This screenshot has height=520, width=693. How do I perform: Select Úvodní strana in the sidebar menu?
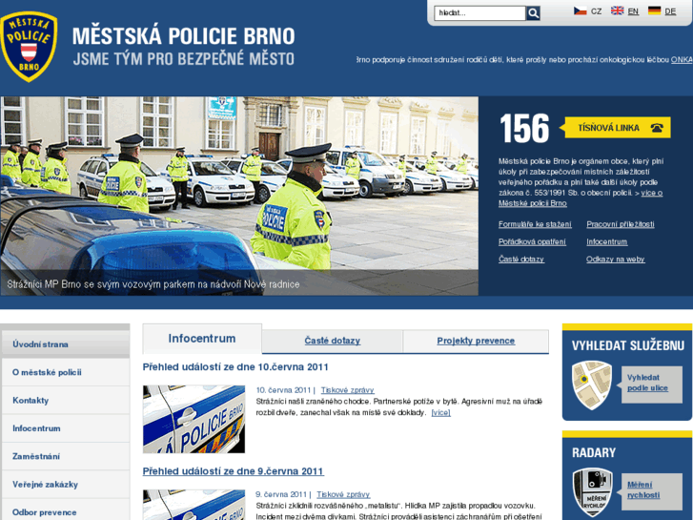pos(66,344)
